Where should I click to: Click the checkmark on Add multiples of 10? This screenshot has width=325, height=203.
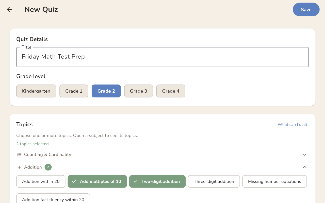[74, 181]
